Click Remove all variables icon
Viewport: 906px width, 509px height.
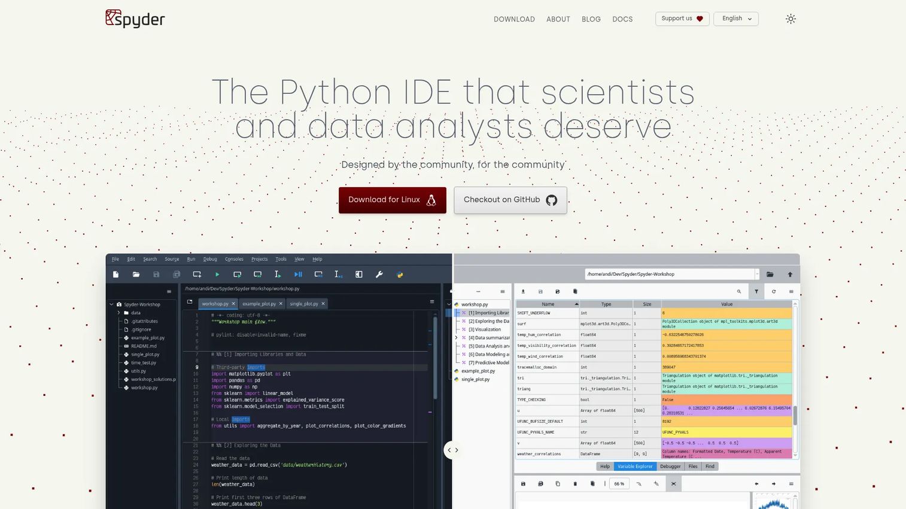coord(575,292)
